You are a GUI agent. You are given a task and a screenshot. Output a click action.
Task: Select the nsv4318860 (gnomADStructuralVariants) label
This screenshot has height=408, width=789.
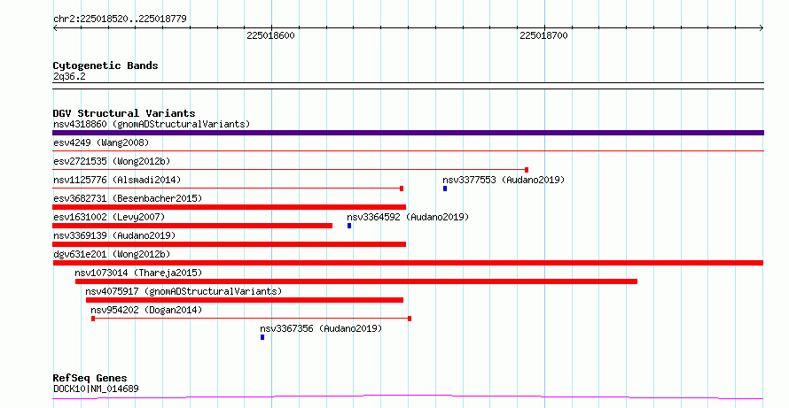[152, 124]
